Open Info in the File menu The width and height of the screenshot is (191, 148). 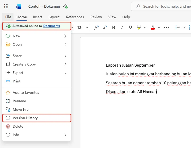[x=37, y=135]
